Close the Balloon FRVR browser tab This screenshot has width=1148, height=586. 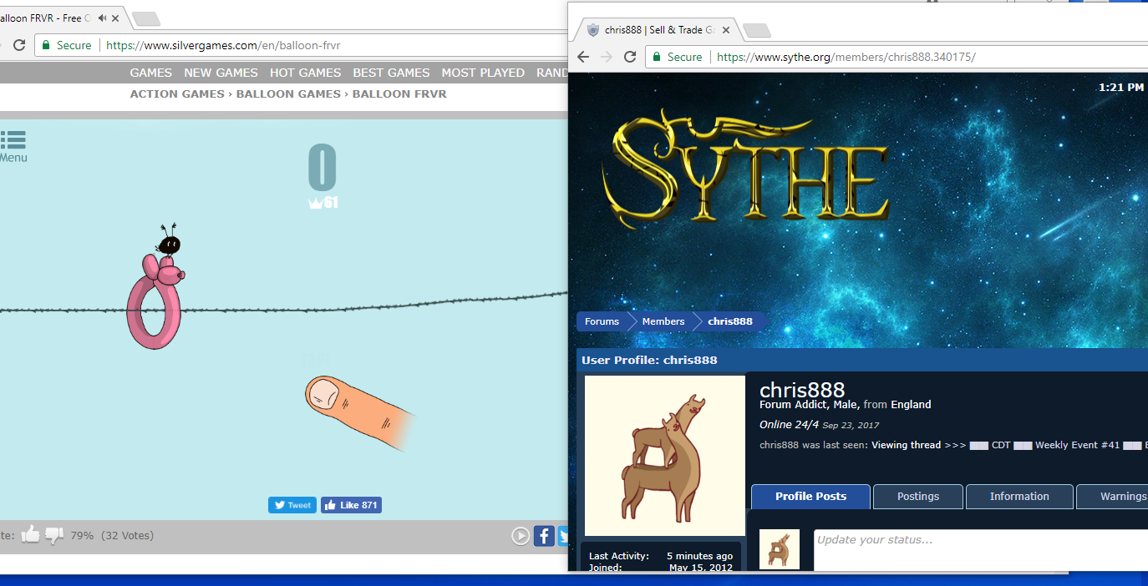pyautogui.click(x=115, y=18)
